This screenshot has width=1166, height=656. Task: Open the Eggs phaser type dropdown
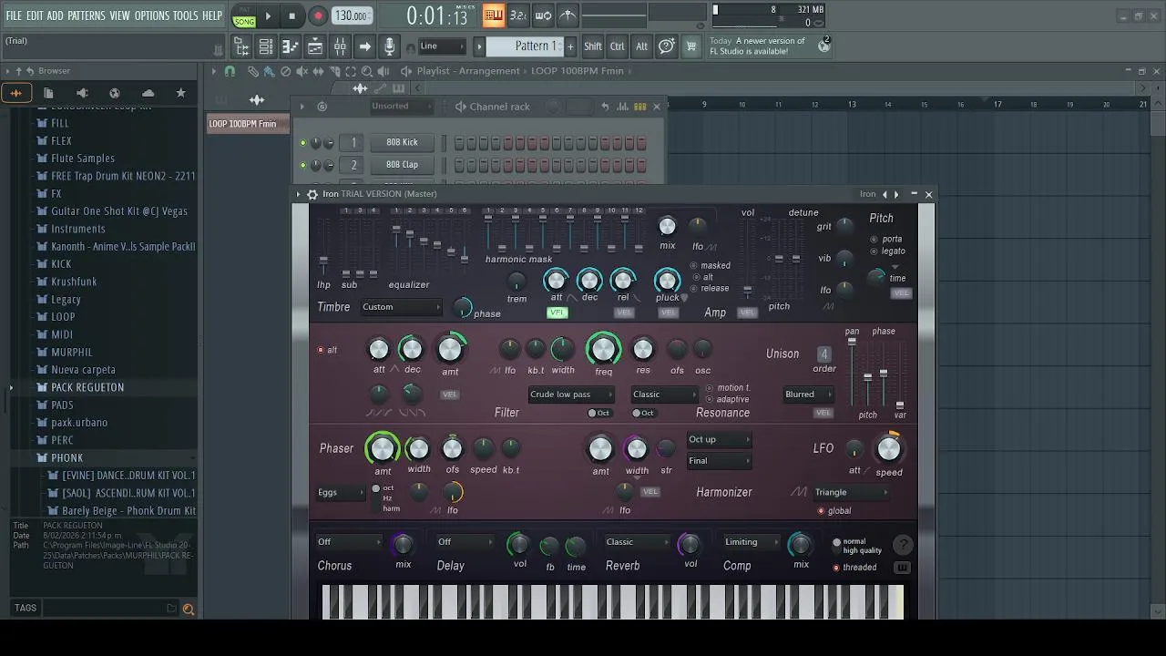click(x=341, y=493)
